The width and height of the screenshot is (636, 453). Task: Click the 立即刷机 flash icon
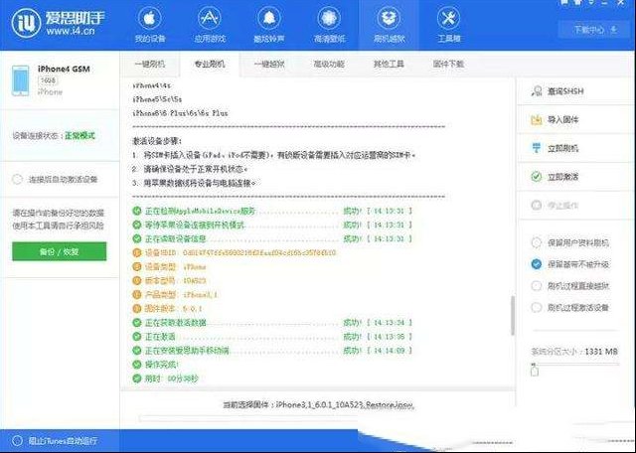tap(537, 148)
